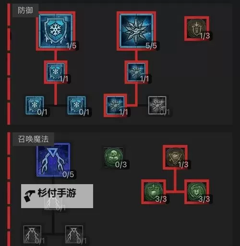Click the green heart swirl passive at 3/3
This screenshot has width=240, height=246.
pyautogui.click(x=197, y=192)
